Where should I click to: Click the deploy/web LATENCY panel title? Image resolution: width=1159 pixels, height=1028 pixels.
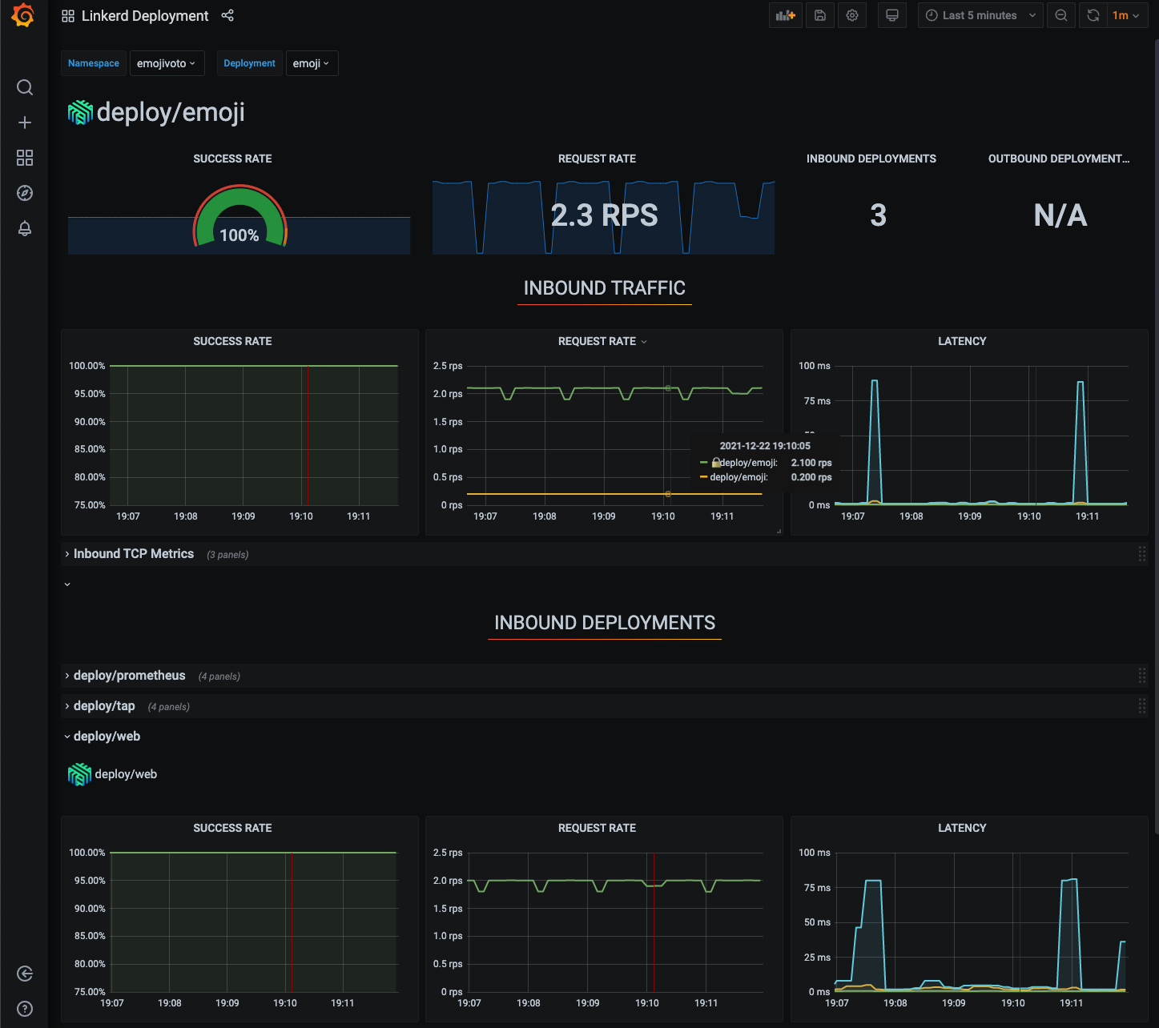click(x=962, y=828)
